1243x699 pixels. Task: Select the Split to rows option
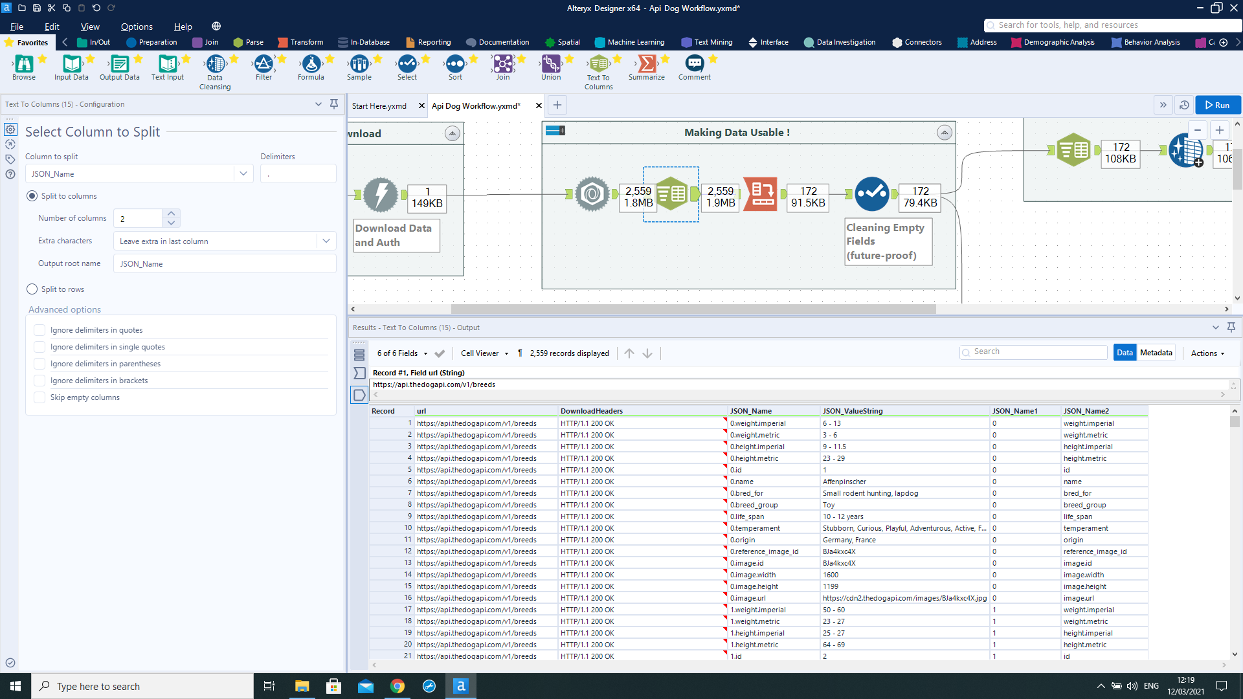(32, 289)
